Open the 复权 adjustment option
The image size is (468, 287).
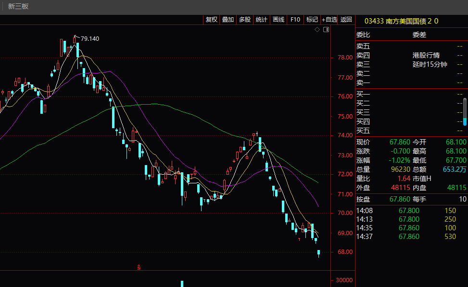(212, 20)
